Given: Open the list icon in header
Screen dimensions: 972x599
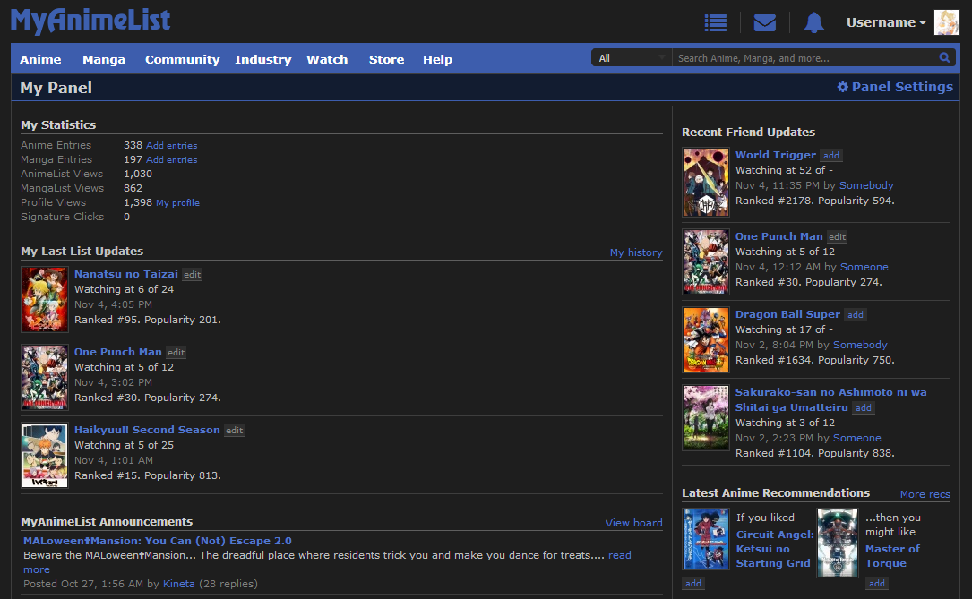Looking at the screenshot, I should [x=716, y=23].
